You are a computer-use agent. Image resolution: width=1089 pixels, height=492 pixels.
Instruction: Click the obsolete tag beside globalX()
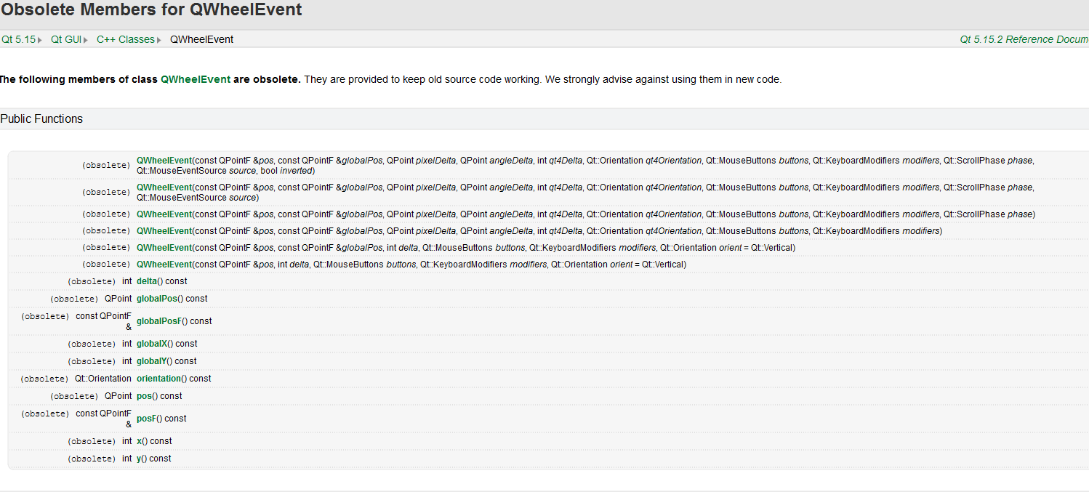pos(92,344)
